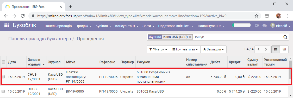Viewport: 293px width, 98px height.
Task: Check the row for 301002 Каса USD
Action: (x=3, y=92)
